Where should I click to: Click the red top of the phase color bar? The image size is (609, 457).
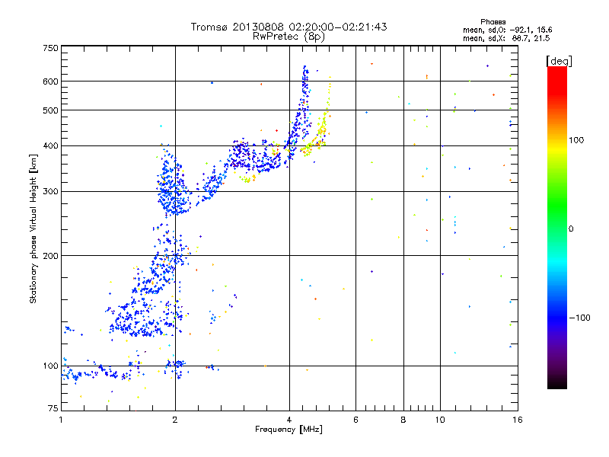tap(557, 75)
